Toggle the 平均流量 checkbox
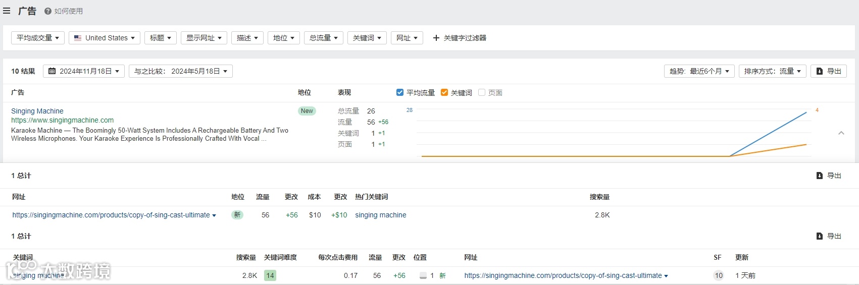Viewport: 859px width, 285px height. [x=400, y=92]
